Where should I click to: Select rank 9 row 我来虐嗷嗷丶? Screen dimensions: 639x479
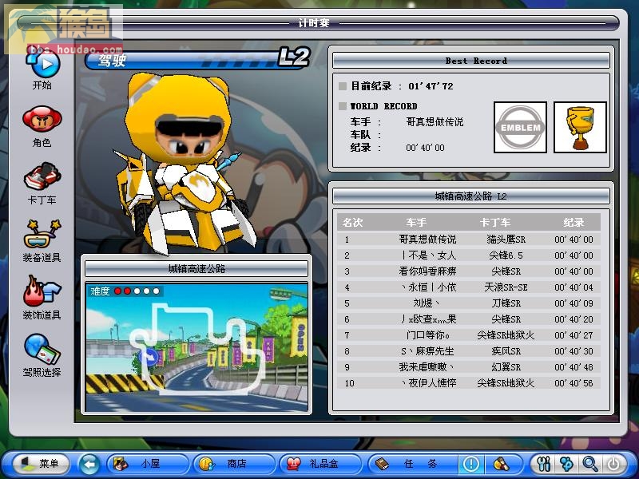pos(469,367)
